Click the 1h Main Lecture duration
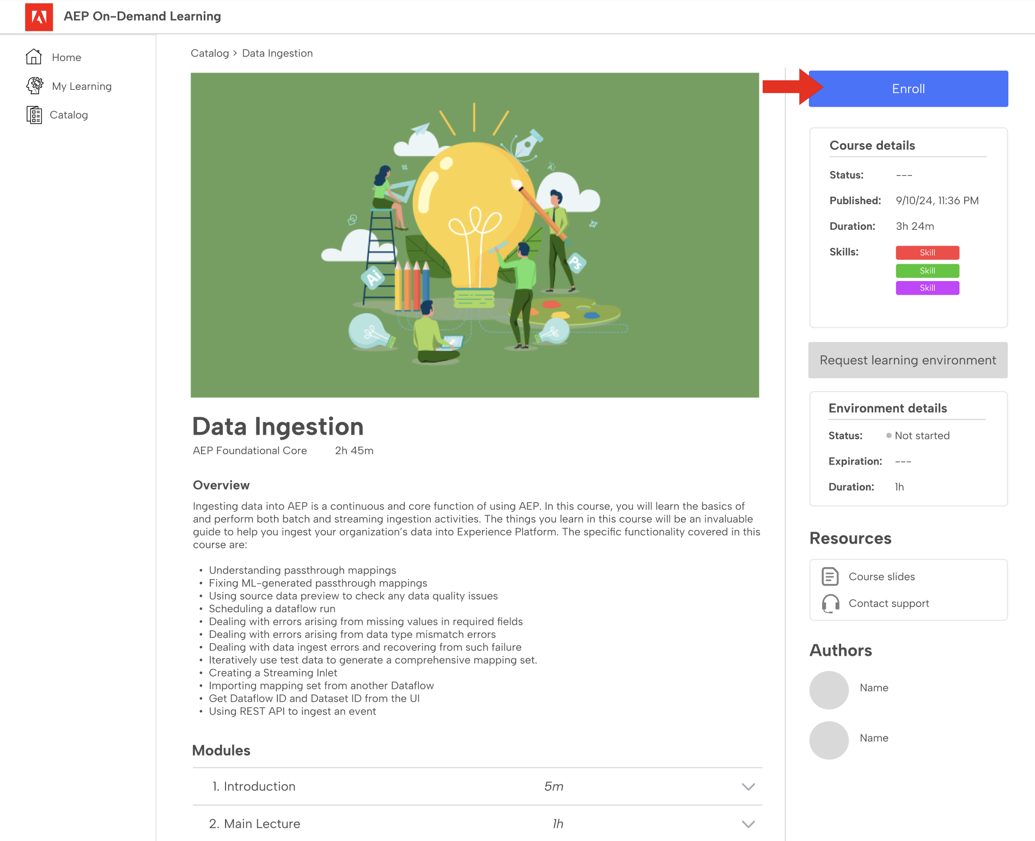Screen dimensions: 1035x841 click(x=558, y=824)
